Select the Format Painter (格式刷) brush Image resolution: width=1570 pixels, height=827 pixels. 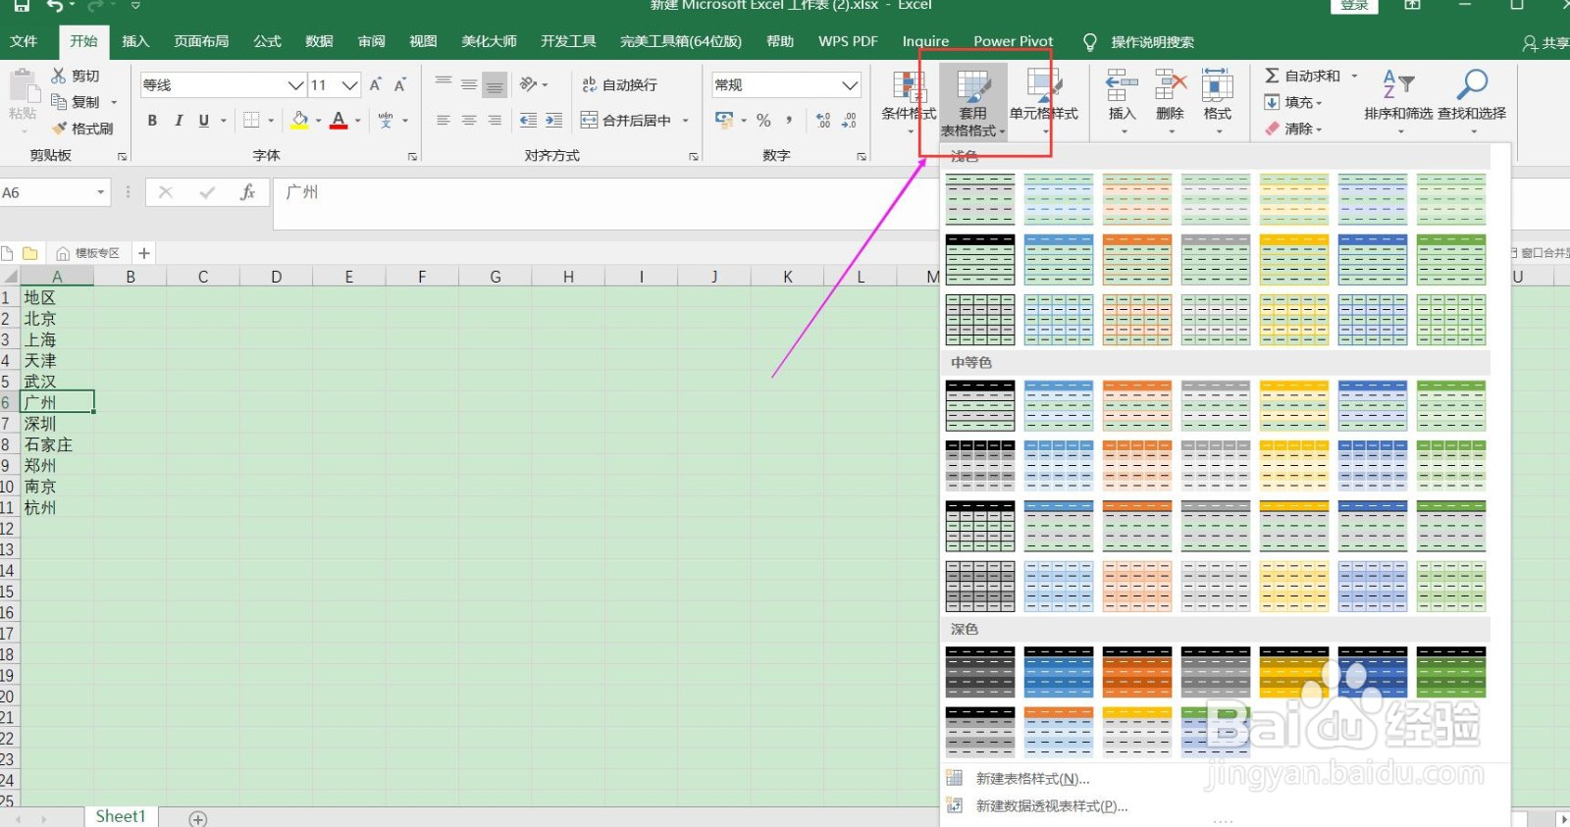pos(59,128)
